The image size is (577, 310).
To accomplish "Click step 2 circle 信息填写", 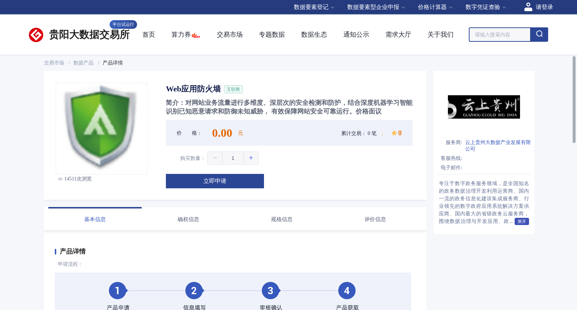I will point(194,291).
